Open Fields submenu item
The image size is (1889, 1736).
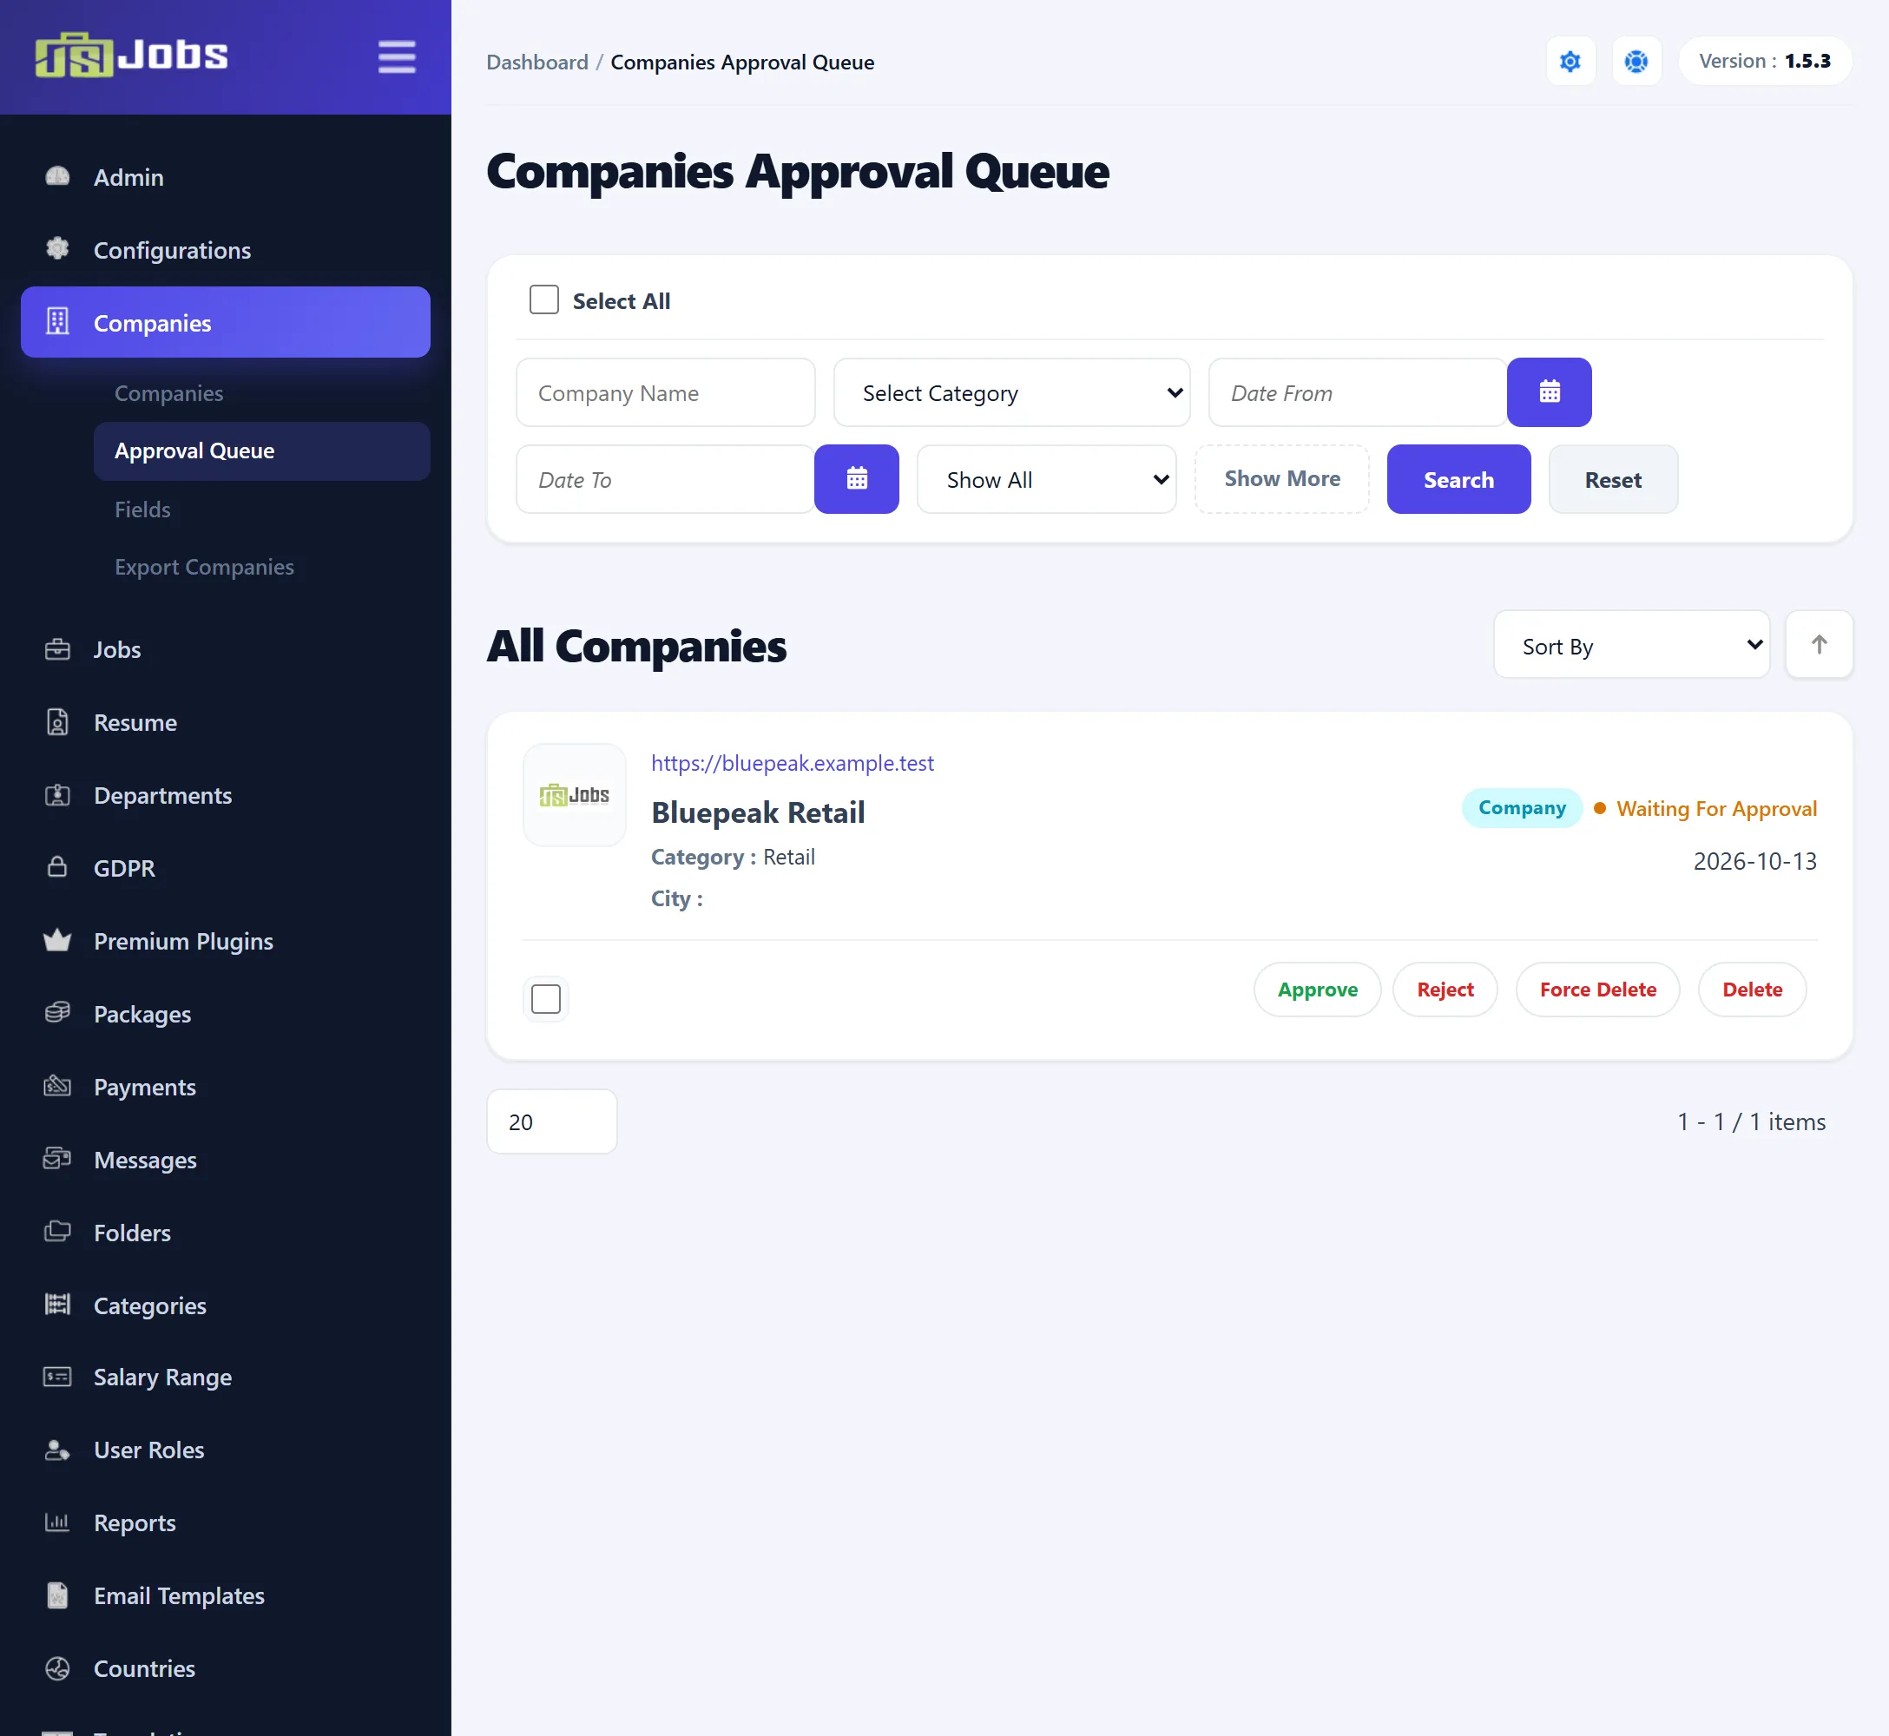[142, 510]
